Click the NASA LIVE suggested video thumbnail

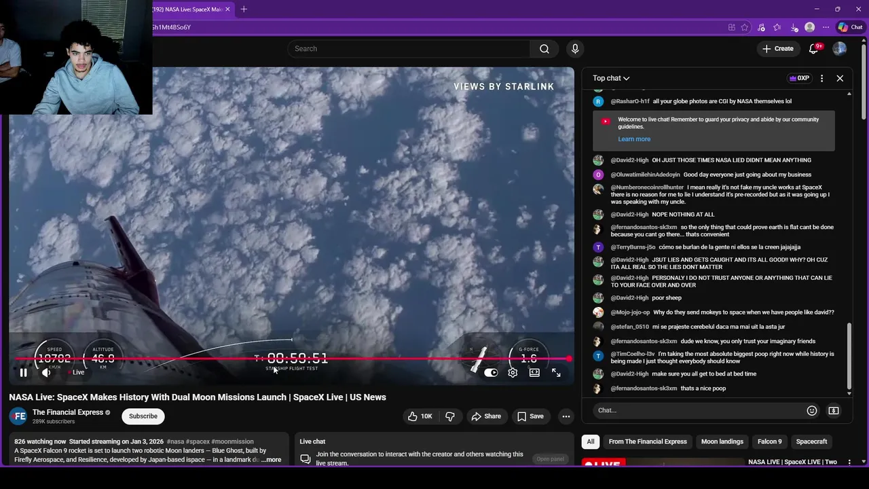click(663, 463)
